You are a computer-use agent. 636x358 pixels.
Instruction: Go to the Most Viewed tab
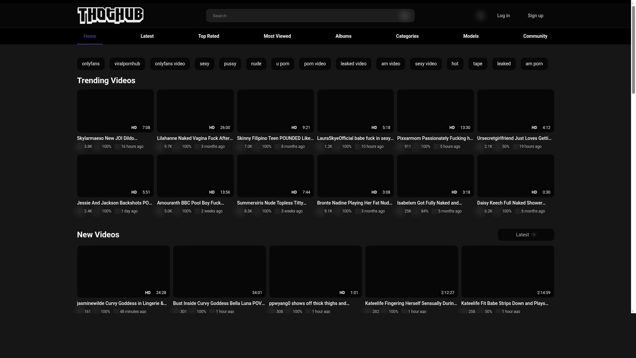[x=277, y=36]
